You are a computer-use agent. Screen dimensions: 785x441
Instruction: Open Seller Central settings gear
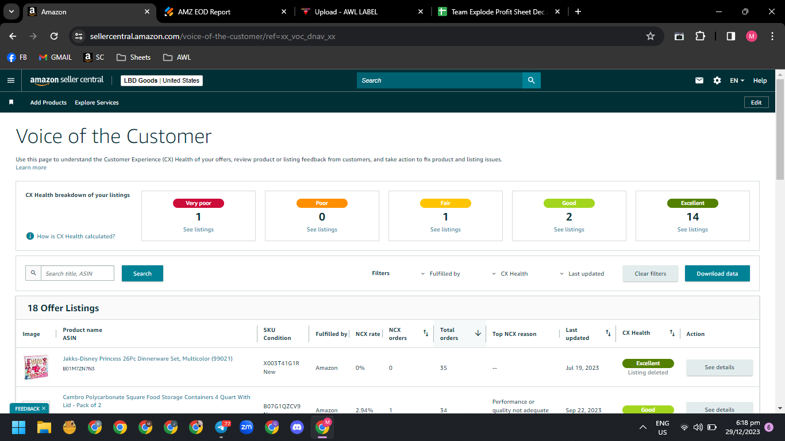pyautogui.click(x=717, y=80)
